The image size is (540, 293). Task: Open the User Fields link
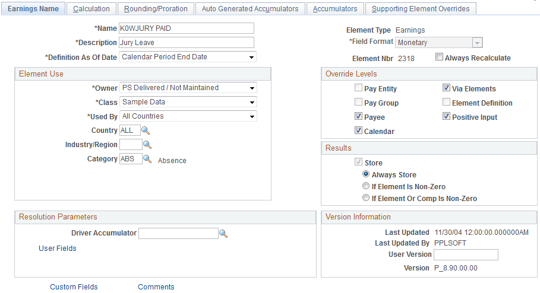tap(58, 249)
